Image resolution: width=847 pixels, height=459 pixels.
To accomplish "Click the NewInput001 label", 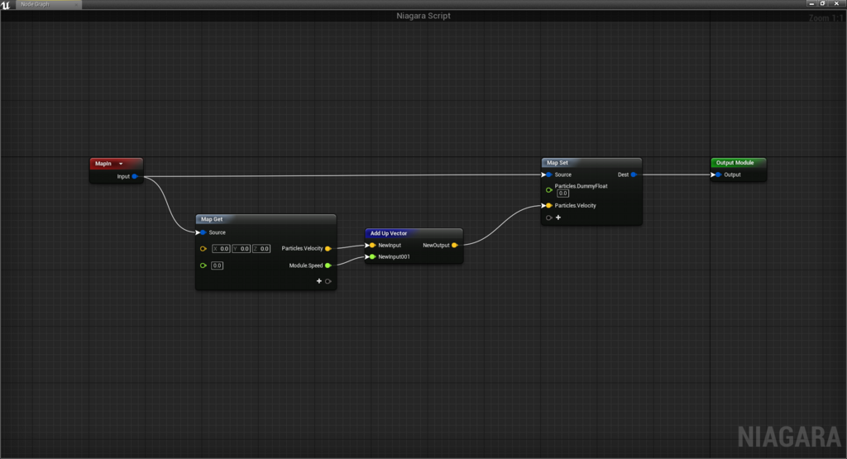I will [x=394, y=257].
